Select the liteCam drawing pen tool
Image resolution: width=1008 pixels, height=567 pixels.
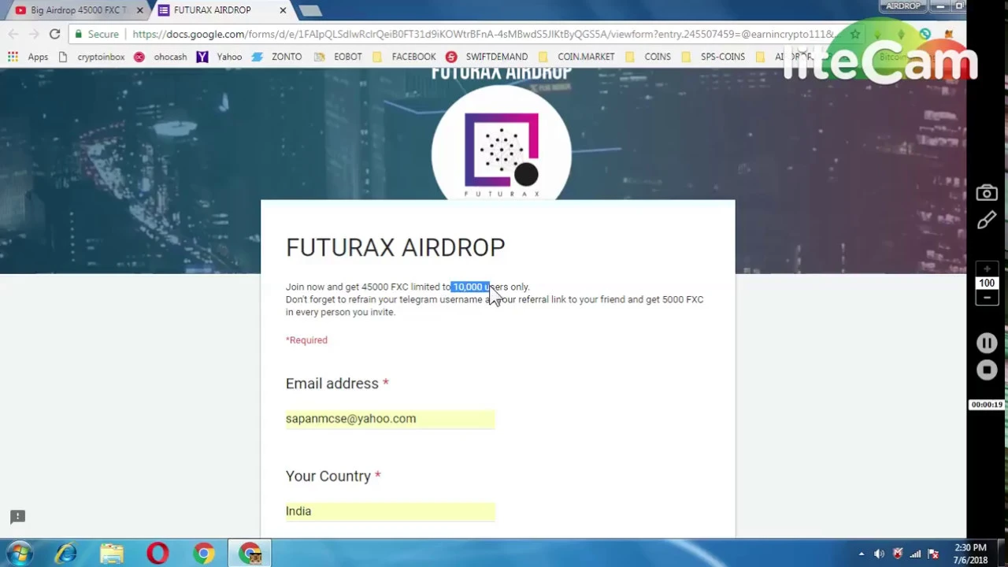pyautogui.click(x=987, y=221)
